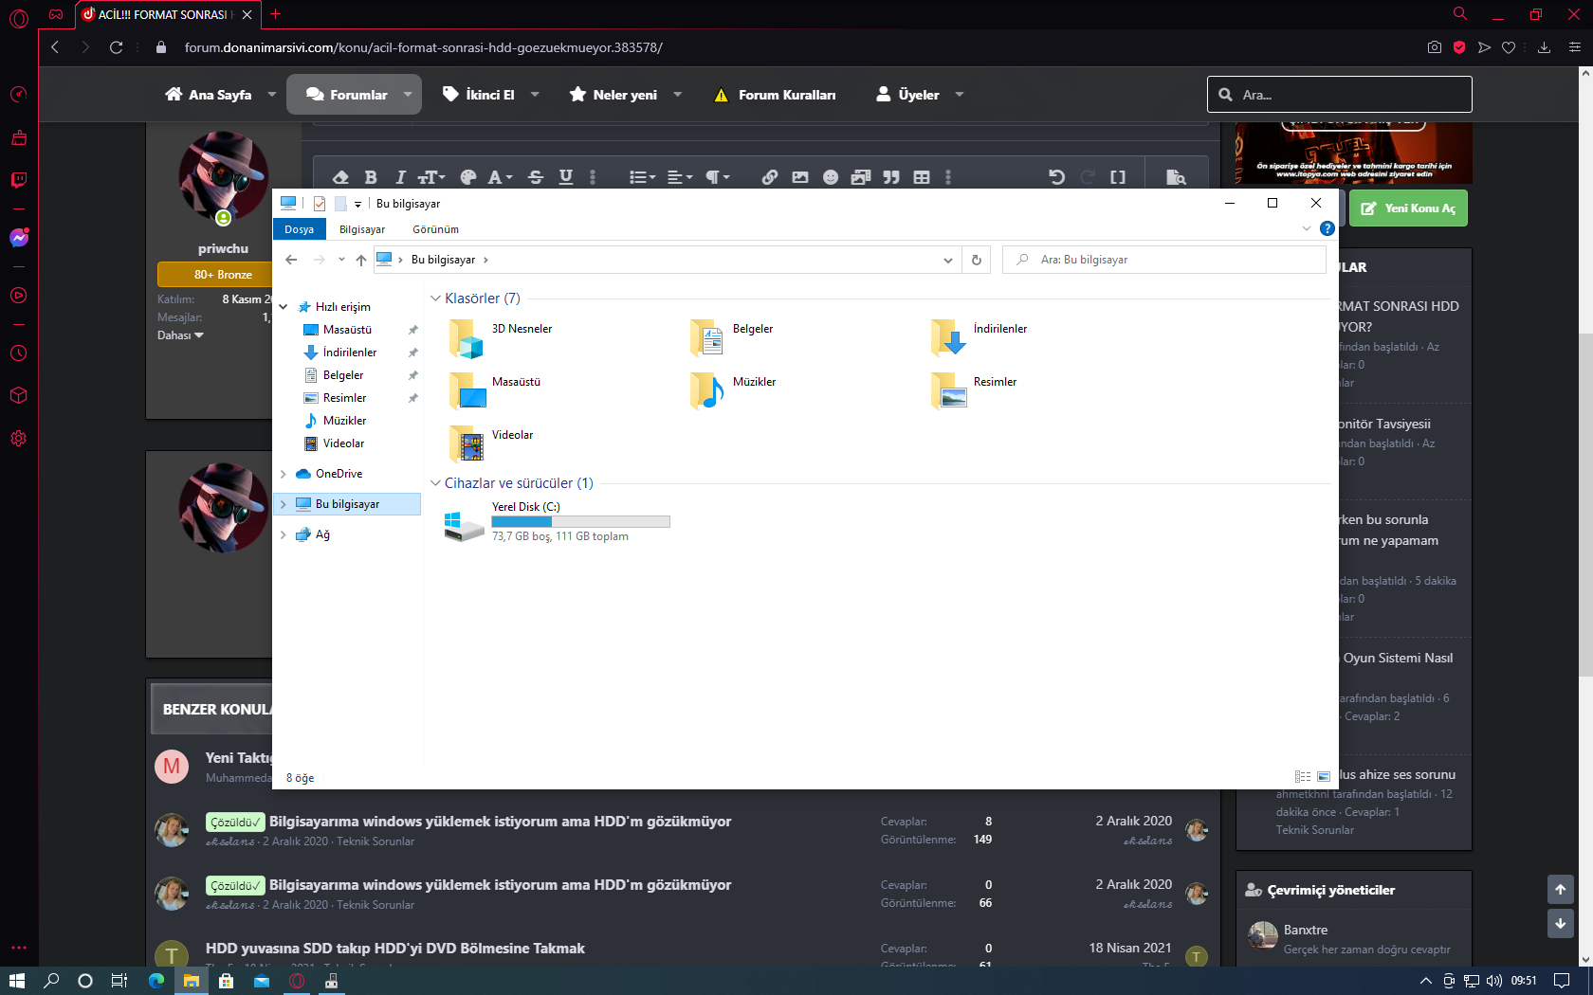The height and width of the screenshot is (995, 1593).
Task: Insert link in forum editor
Action: [x=770, y=177]
